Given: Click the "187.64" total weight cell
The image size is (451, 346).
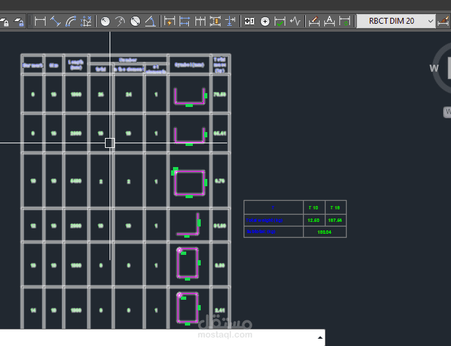Looking at the screenshot, I should 335,221.
